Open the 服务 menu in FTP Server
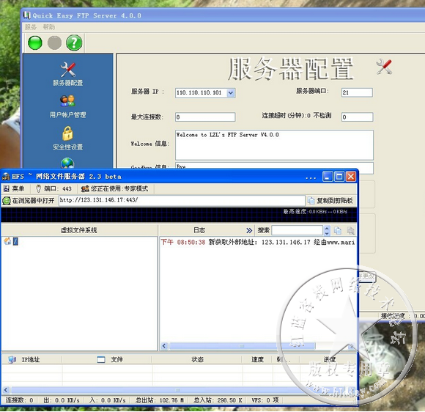This screenshot has height=412, width=425. click(30, 27)
